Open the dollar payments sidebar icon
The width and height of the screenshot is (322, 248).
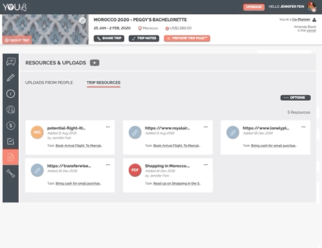(11, 125)
